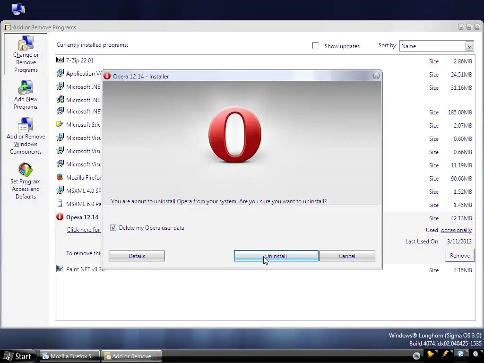Viewport: 484px width, 363px height.
Task: Click the Uninstall button in Opera installer
Action: coord(276,256)
